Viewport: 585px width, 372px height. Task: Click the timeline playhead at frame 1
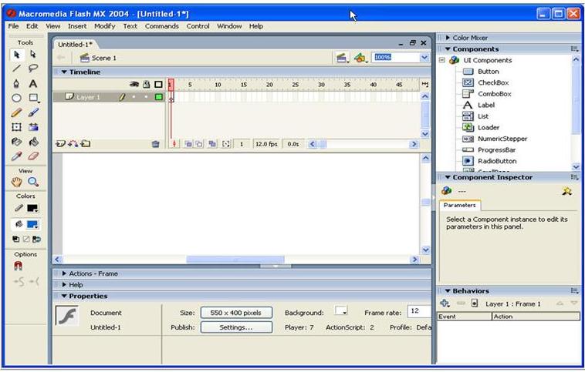pyautogui.click(x=171, y=85)
